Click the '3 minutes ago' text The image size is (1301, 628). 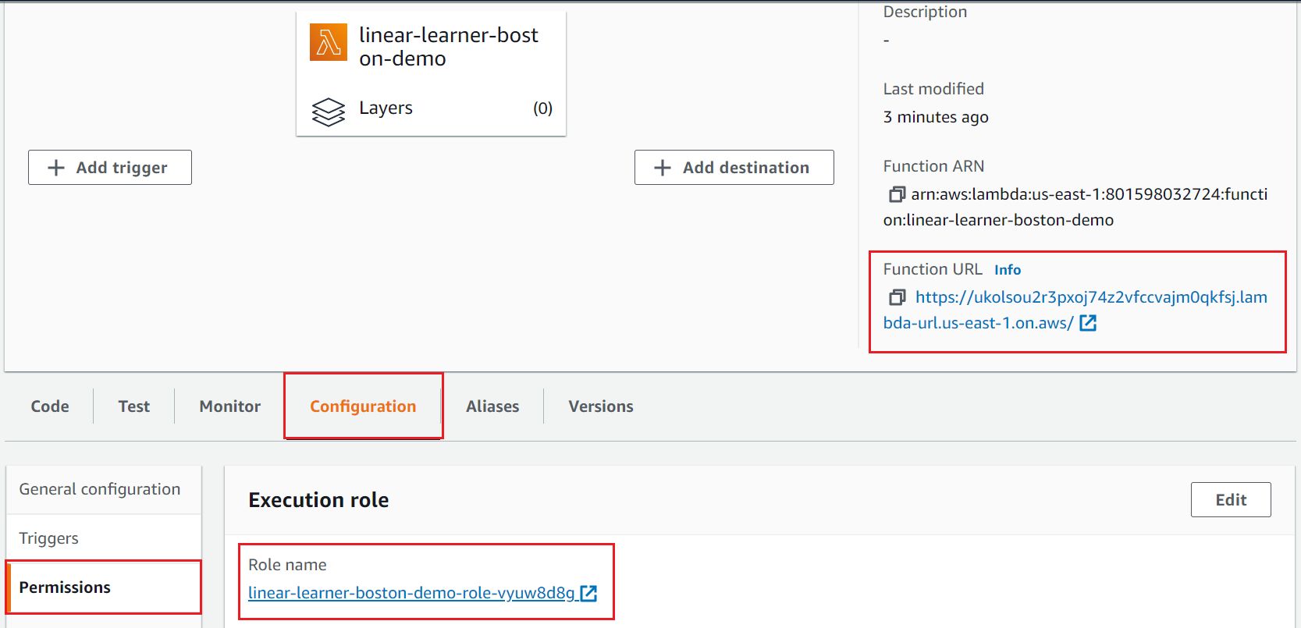[x=936, y=117]
